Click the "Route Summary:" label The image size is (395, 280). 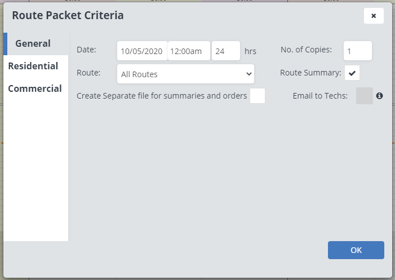point(310,73)
